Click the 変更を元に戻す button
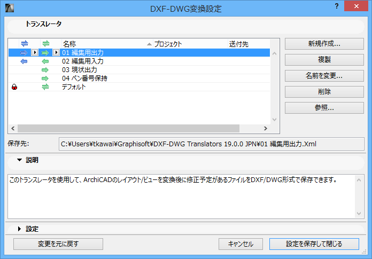The image size is (372, 259). 58,244
